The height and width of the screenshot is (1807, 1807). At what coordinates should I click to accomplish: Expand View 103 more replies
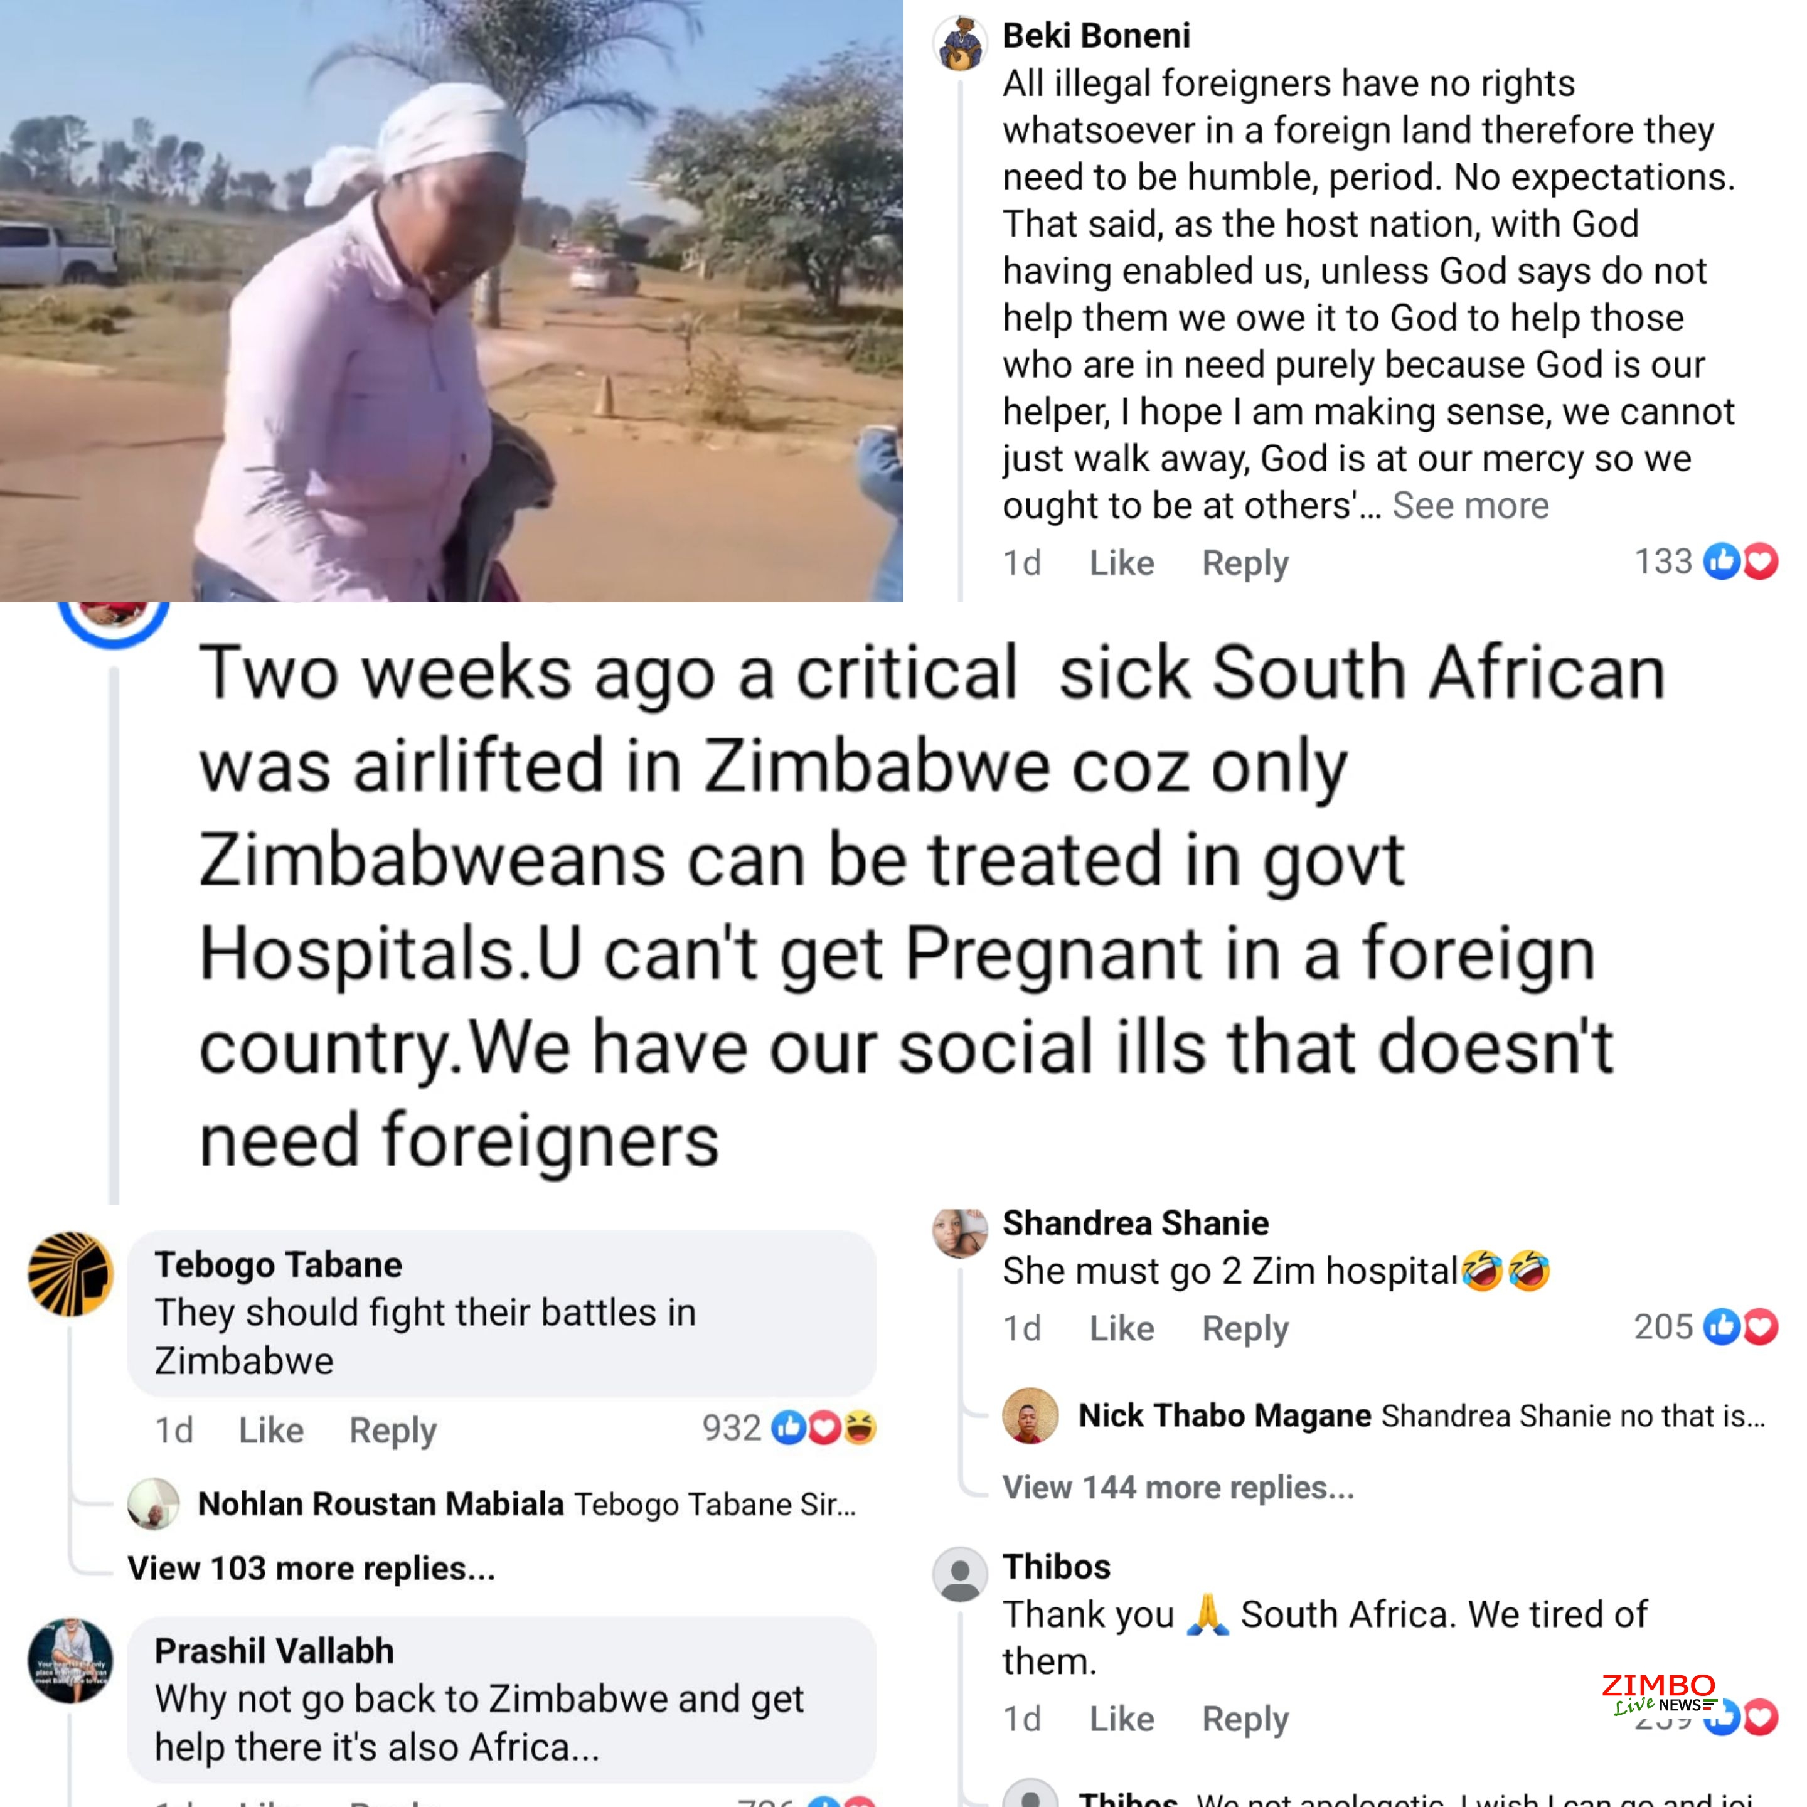[311, 1569]
